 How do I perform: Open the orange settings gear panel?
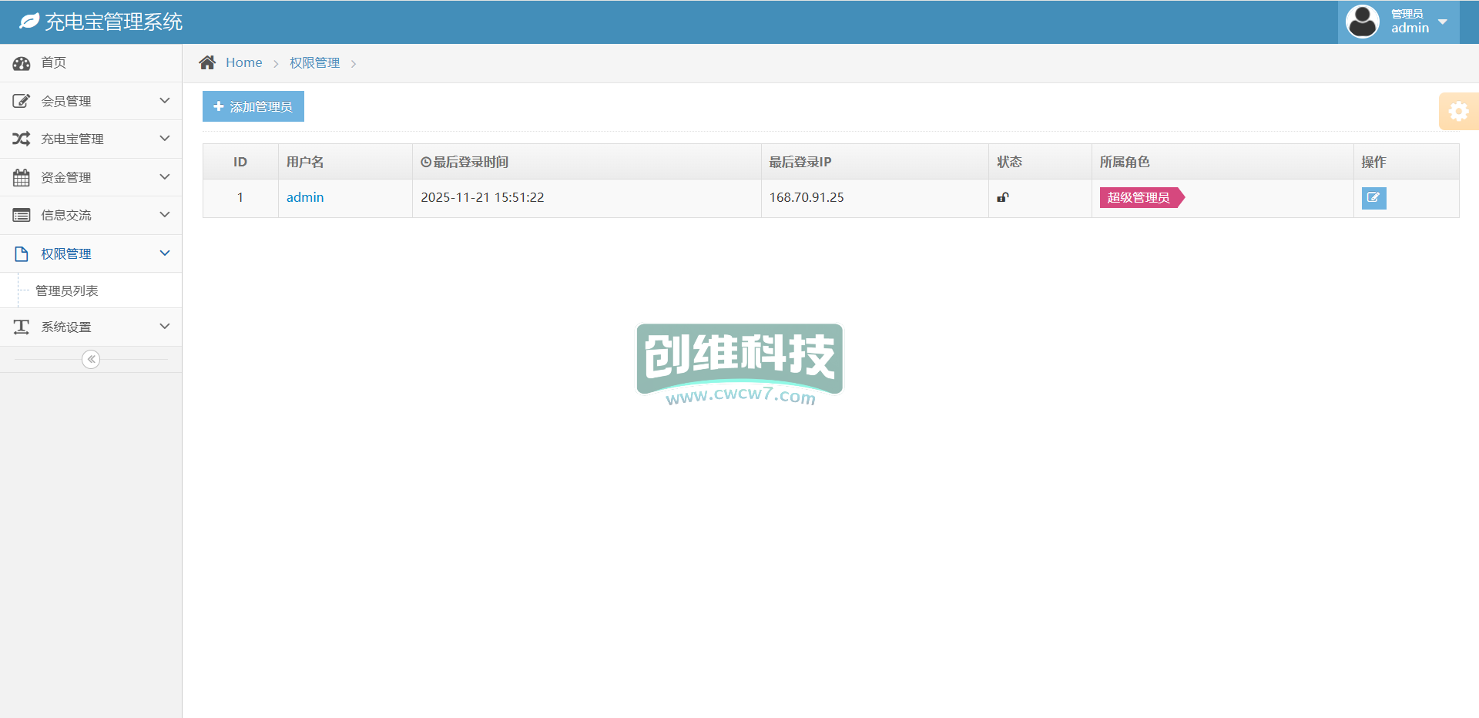[x=1458, y=112]
